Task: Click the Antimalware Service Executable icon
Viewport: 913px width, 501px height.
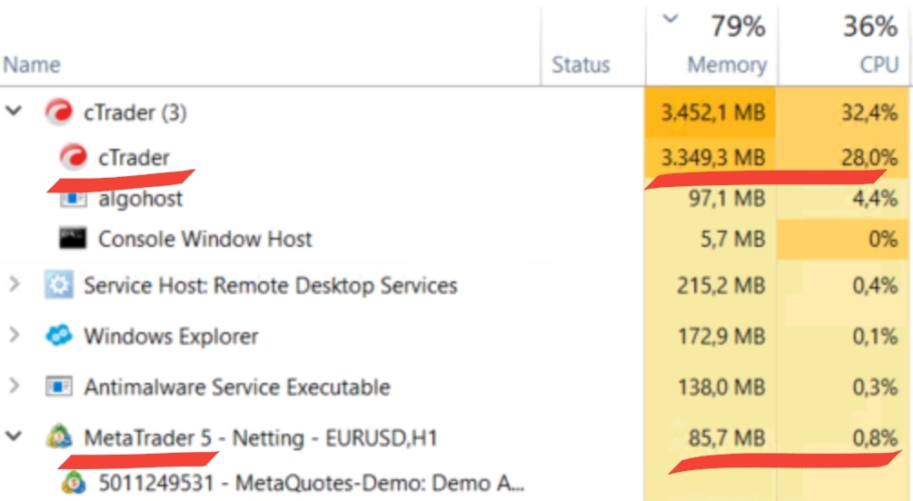Action: pyautogui.click(x=59, y=387)
